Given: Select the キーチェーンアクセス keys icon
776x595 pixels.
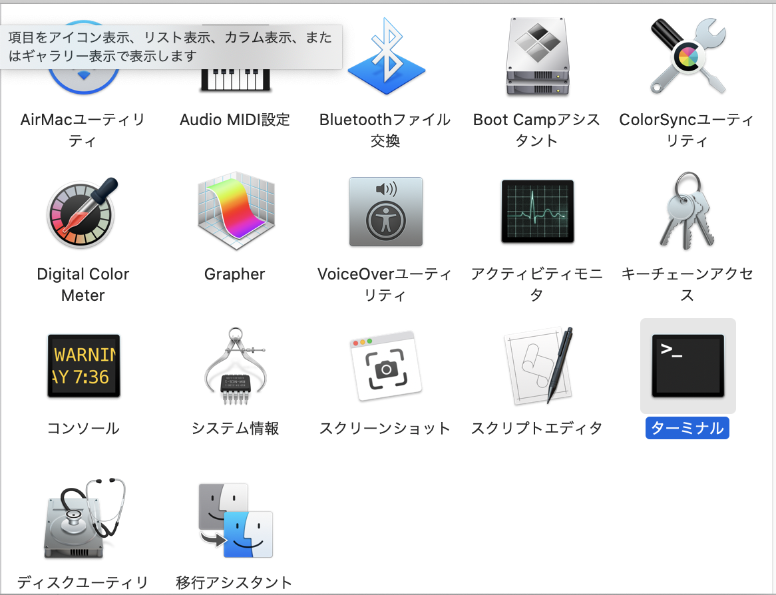Looking at the screenshot, I should click(x=688, y=211).
